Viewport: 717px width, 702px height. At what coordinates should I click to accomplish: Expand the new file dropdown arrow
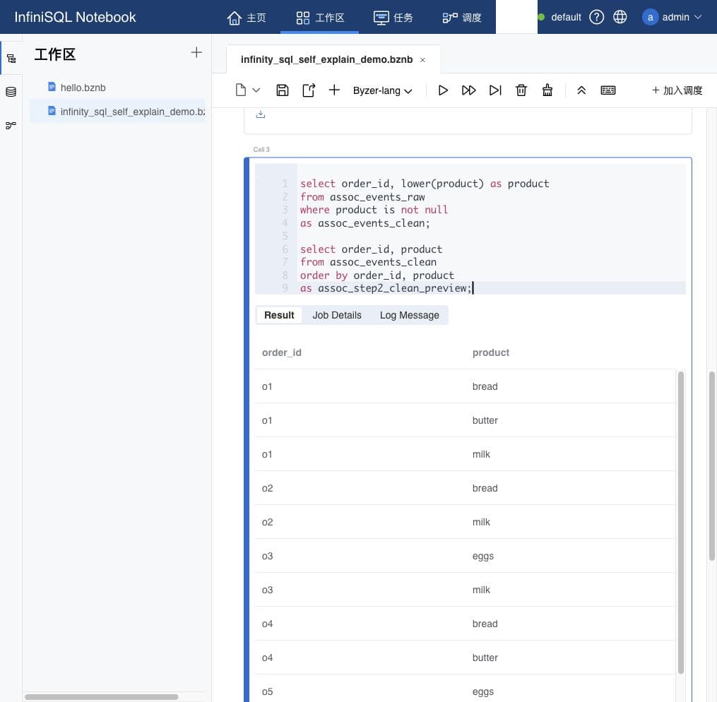(x=256, y=90)
